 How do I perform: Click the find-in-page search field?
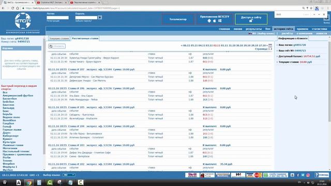click(289, 14)
